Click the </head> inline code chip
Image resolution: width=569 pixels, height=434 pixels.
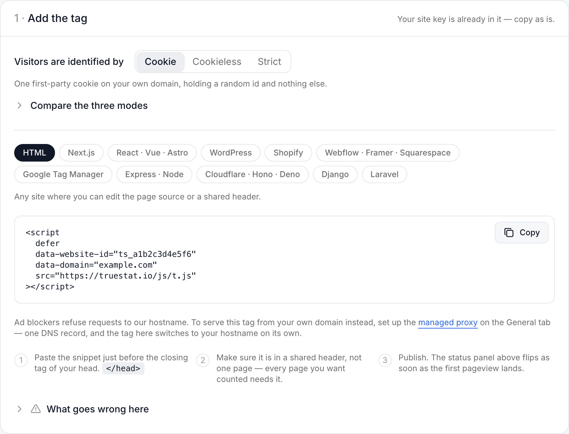(x=123, y=368)
